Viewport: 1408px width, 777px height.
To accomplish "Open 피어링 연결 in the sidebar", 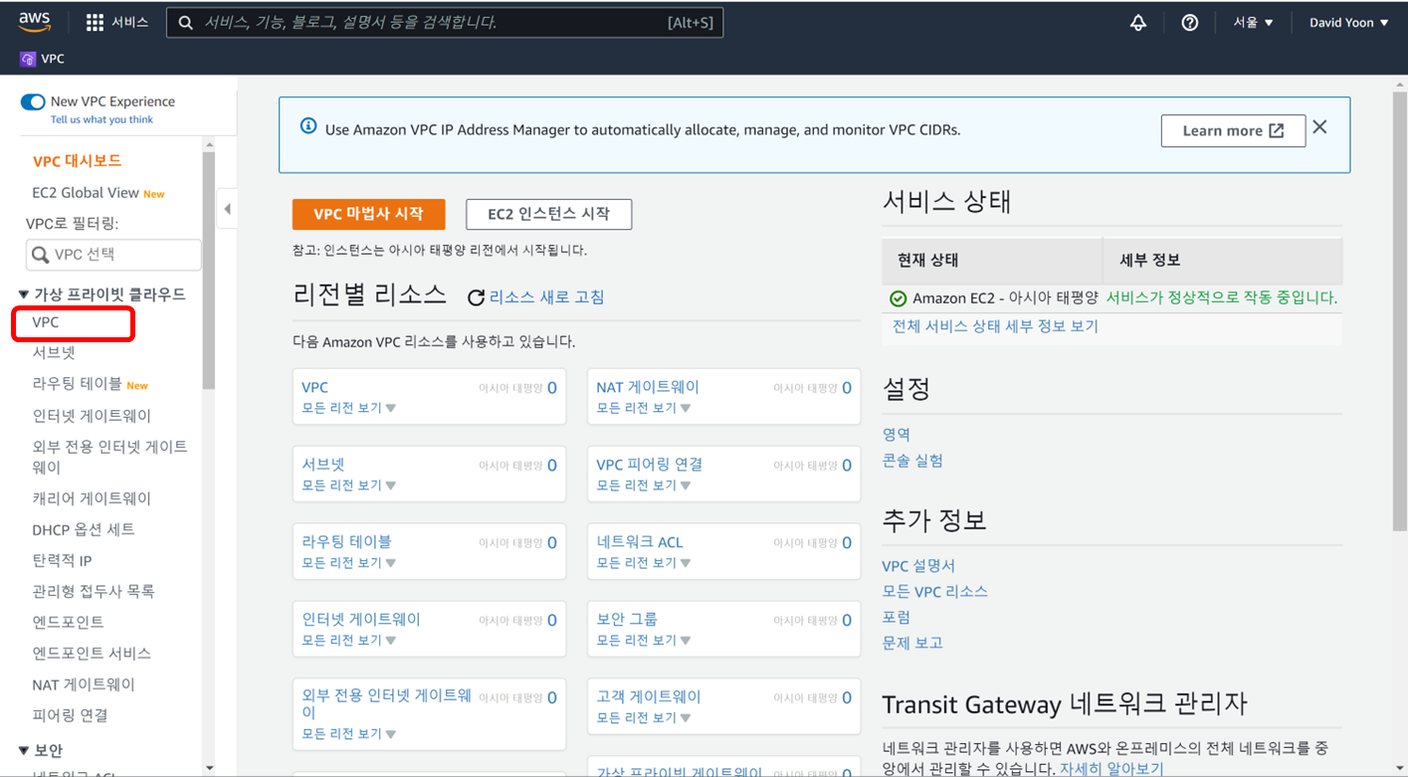I will click(70, 715).
